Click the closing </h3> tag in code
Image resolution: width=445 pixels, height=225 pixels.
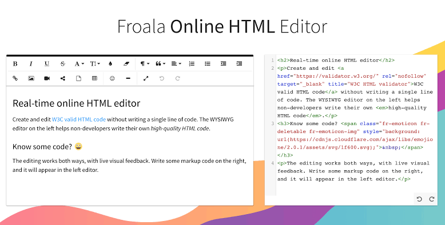tap(285, 155)
